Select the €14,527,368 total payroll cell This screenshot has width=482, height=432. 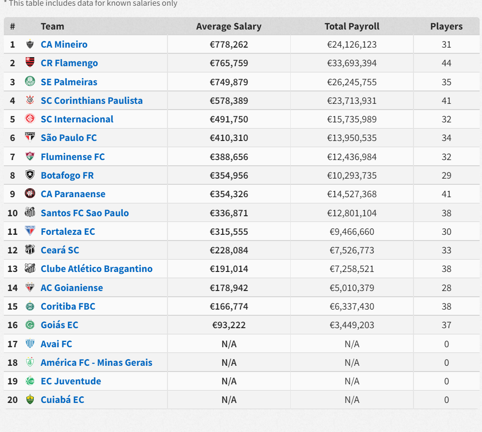tap(352, 194)
